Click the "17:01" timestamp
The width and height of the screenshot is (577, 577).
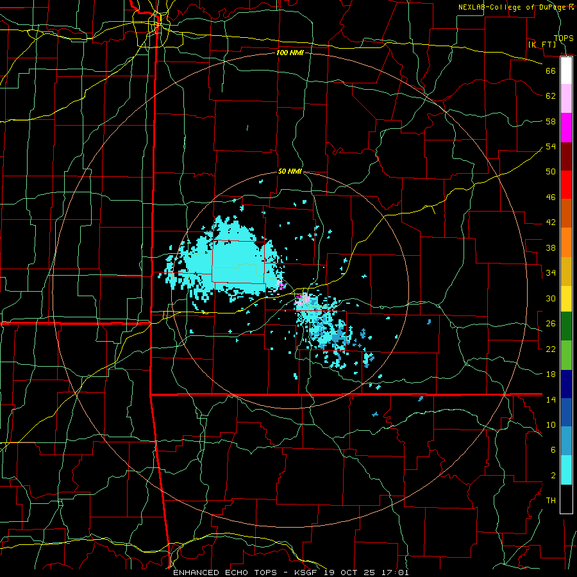tap(395, 573)
